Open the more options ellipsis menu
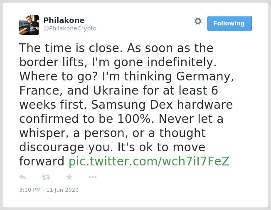271x210 pixels. point(92,177)
